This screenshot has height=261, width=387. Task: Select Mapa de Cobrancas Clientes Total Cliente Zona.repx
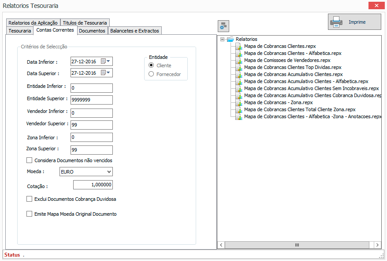(x=300, y=109)
